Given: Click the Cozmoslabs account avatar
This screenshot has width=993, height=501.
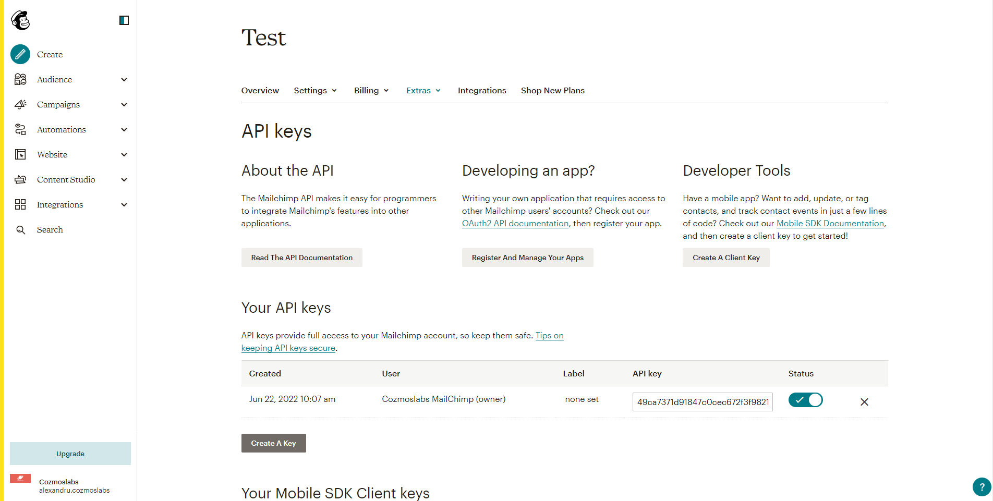Looking at the screenshot, I should click(x=20, y=479).
